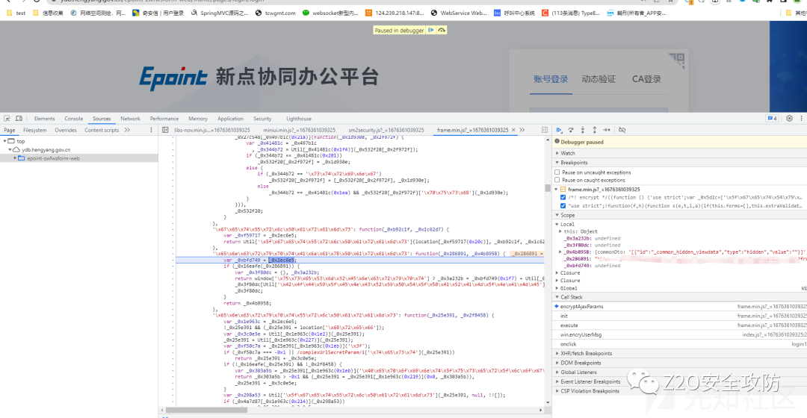Collapse ydb.hengyang.gov.cn tree node

10,149
